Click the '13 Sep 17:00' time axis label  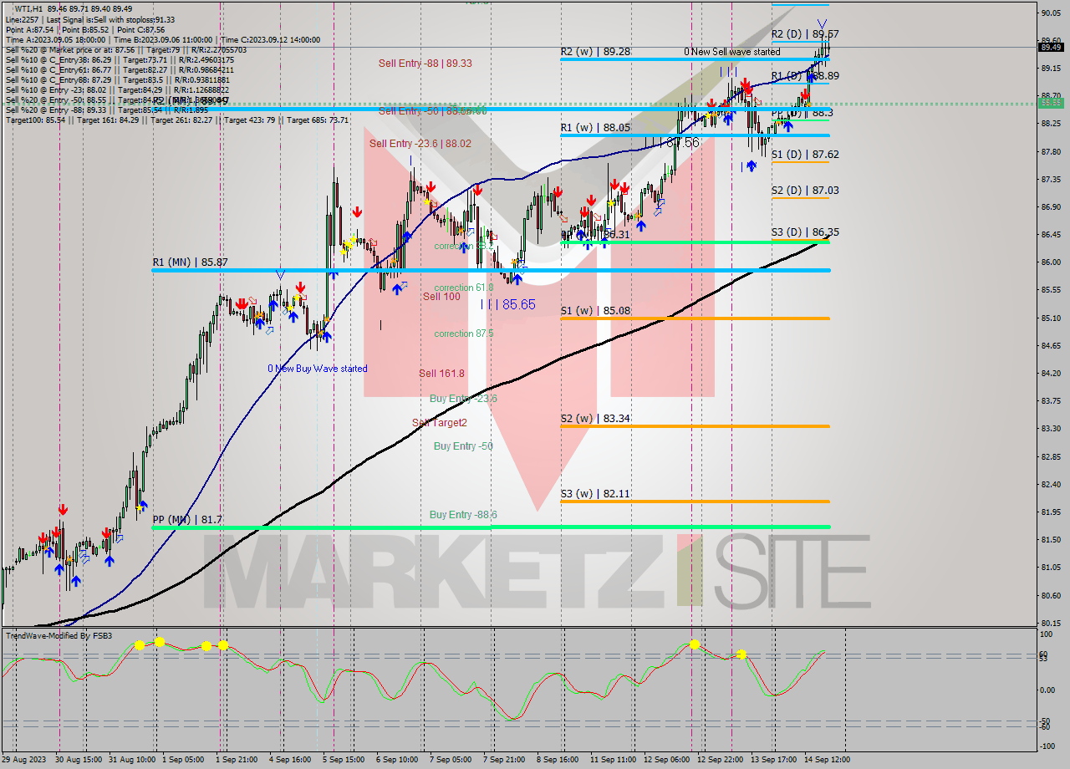772,760
